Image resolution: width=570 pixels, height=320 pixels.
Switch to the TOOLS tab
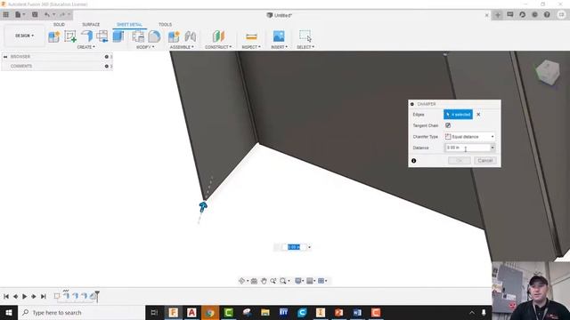(165, 24)
